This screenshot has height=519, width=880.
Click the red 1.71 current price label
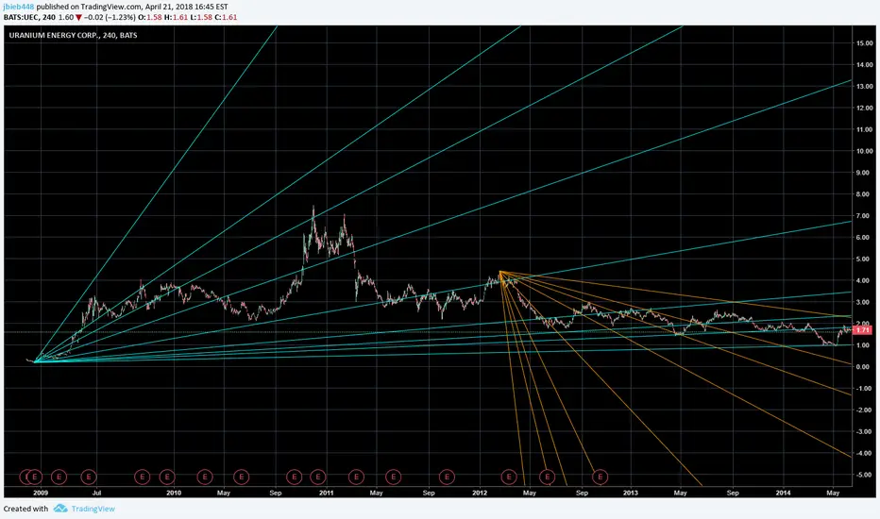(861, 330)
